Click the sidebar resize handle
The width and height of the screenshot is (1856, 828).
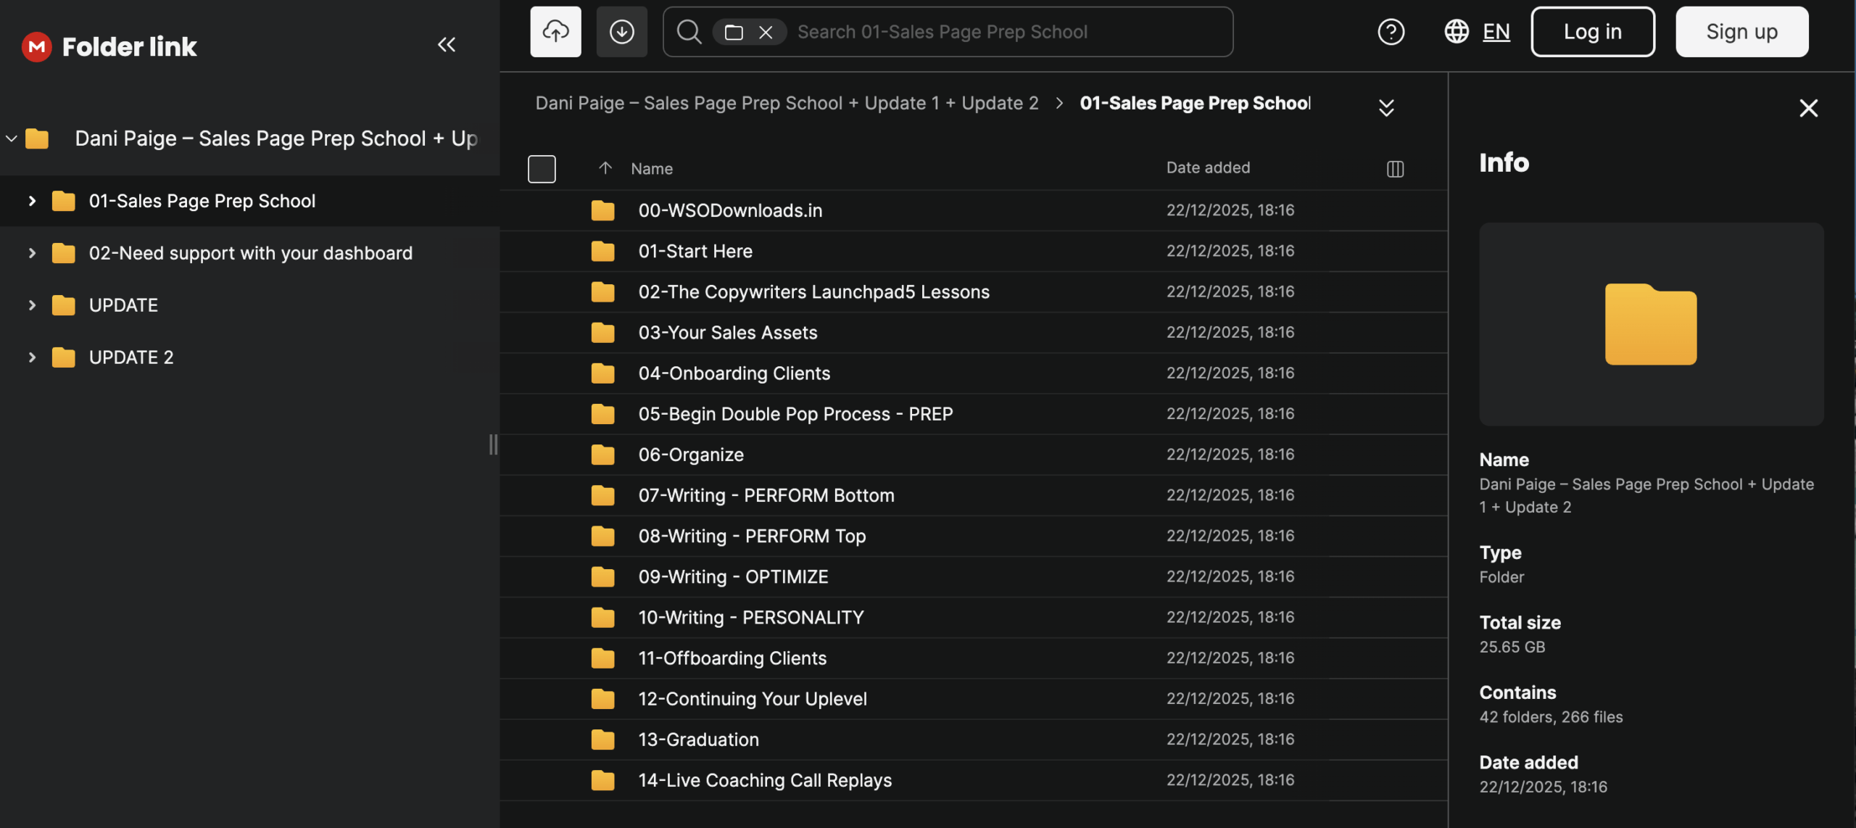pyautogui.click(x=494, y=444)
